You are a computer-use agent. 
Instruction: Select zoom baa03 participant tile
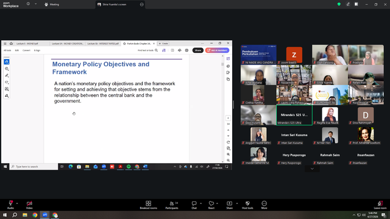point(294,55)
